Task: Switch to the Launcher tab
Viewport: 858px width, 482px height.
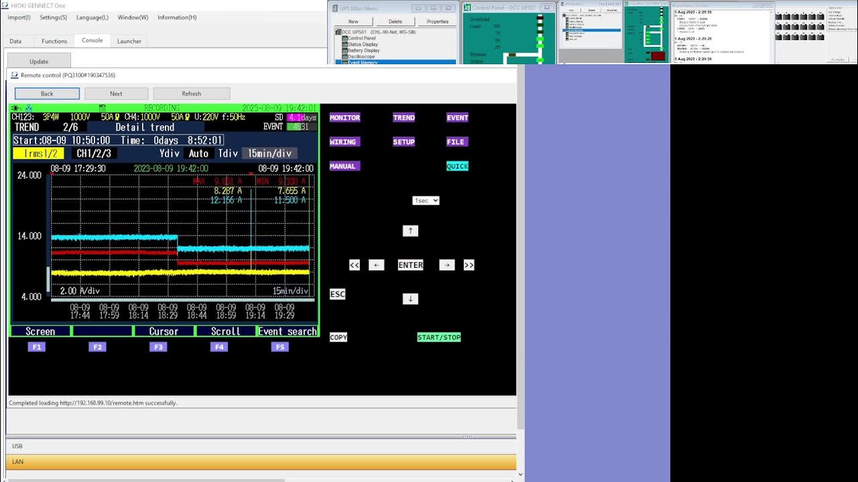Action: [129, 41]
